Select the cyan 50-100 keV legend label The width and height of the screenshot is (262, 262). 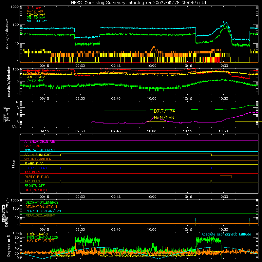coord(37,21)
